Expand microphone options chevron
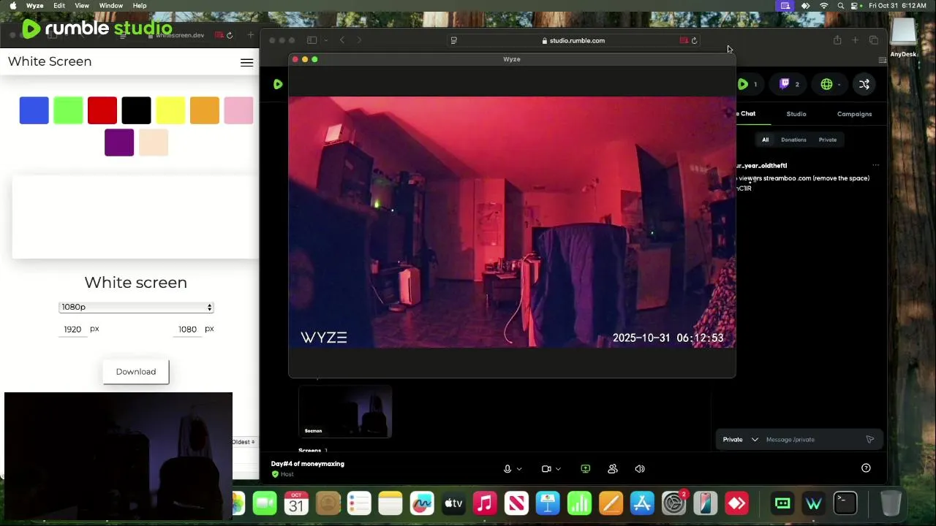 click(x=519, y=469)
